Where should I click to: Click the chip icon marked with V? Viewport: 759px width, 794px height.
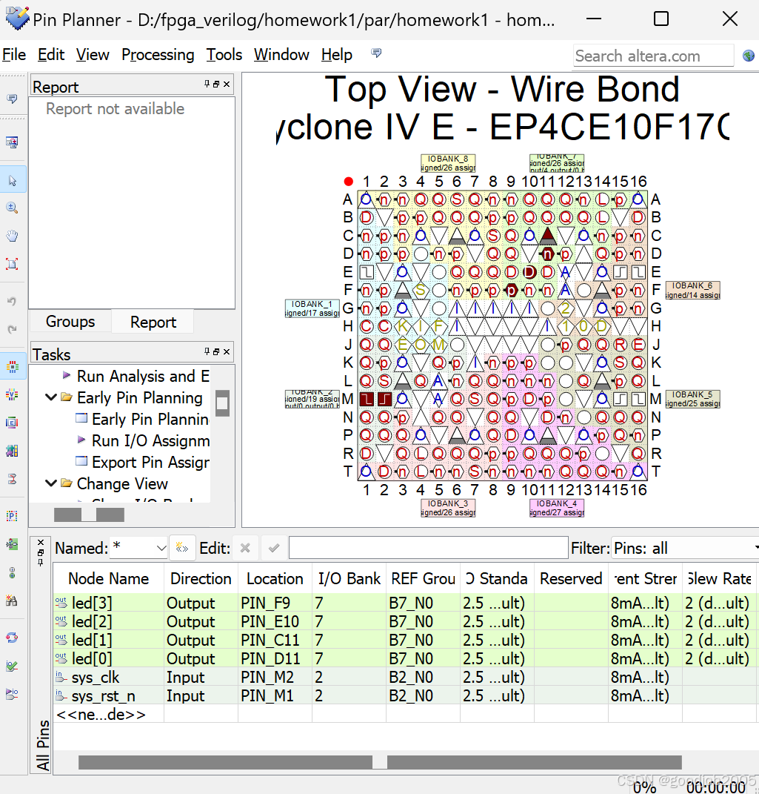point(12,394)
